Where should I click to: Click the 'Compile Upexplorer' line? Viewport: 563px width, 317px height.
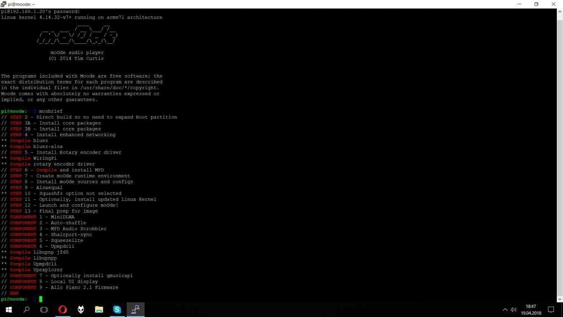pos(32,270)
